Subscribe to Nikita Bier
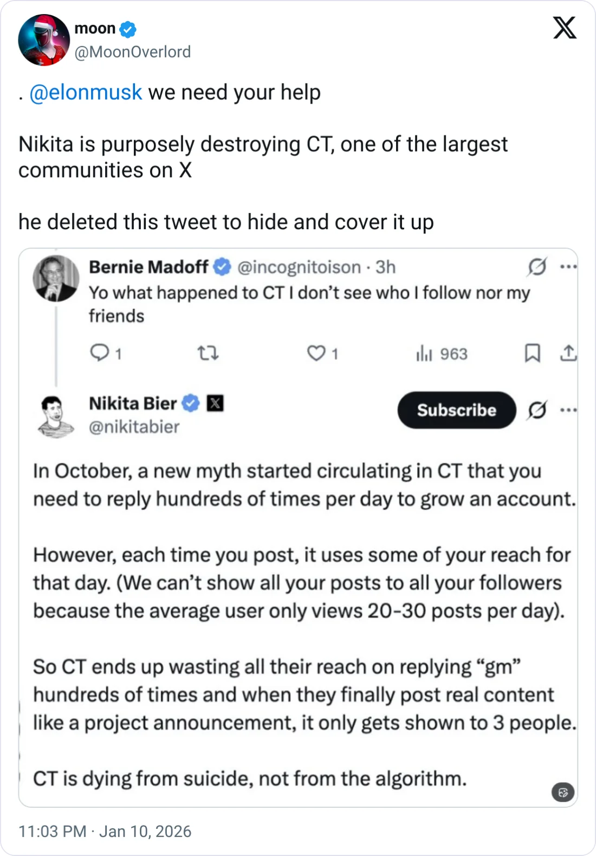Viewport: 596px width, 856px height. 456,410
